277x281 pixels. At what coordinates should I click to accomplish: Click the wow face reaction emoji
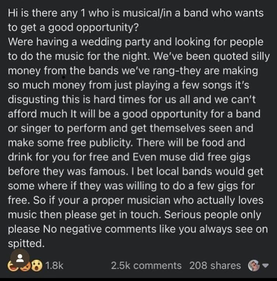tap(36, 266)
